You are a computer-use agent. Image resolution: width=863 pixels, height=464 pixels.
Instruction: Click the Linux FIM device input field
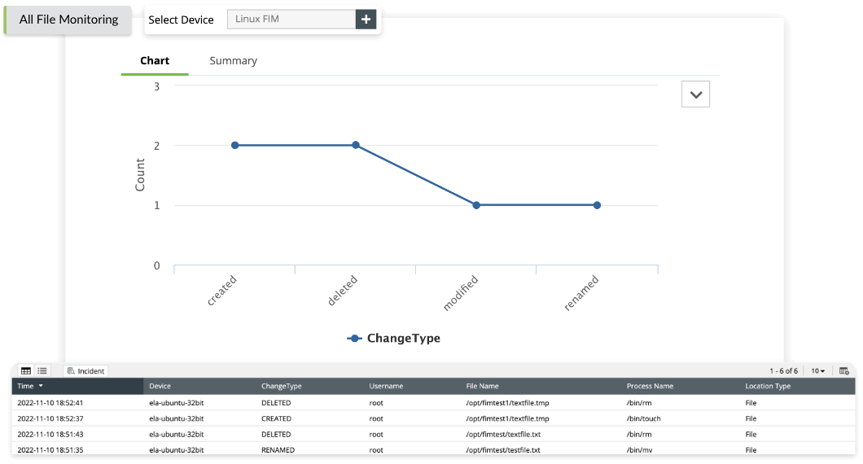pyautogui.click(x=291, y=20)
